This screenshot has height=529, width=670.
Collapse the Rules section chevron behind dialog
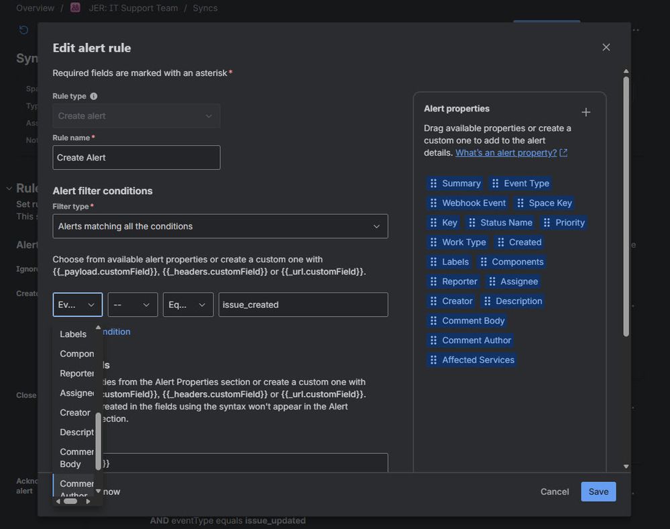pyautogui.click(x=9, y=188)
